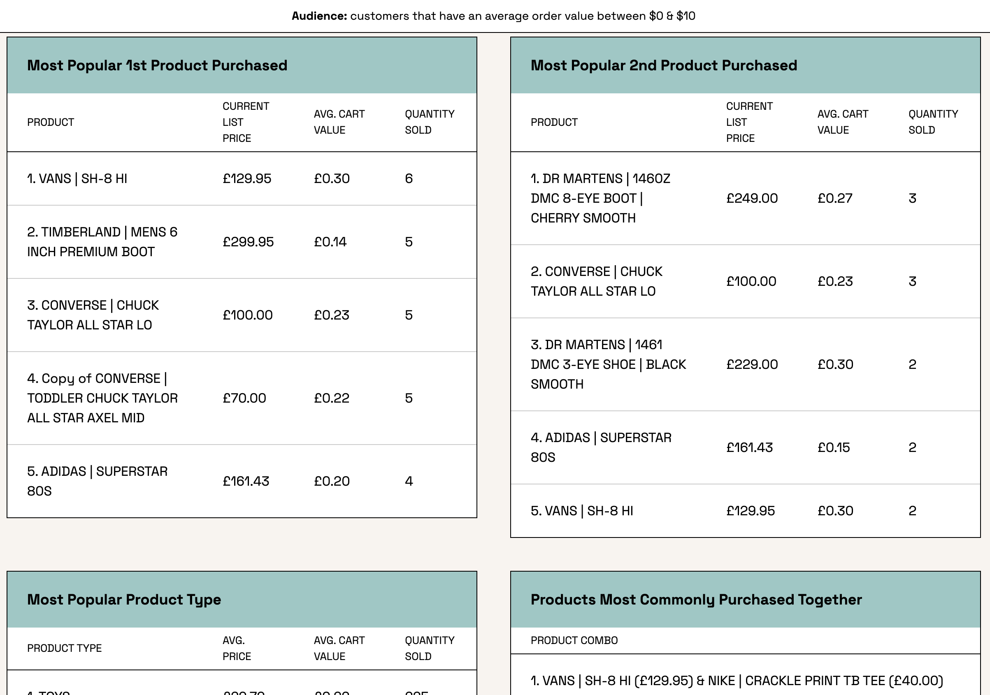Click the £249.00 price in the 2nd product table
Image resolution: width=990 pixels, height=695 pixels.
tap(752, 198)
